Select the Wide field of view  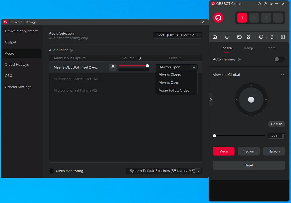pyautogui.click(x=224, y=151)
